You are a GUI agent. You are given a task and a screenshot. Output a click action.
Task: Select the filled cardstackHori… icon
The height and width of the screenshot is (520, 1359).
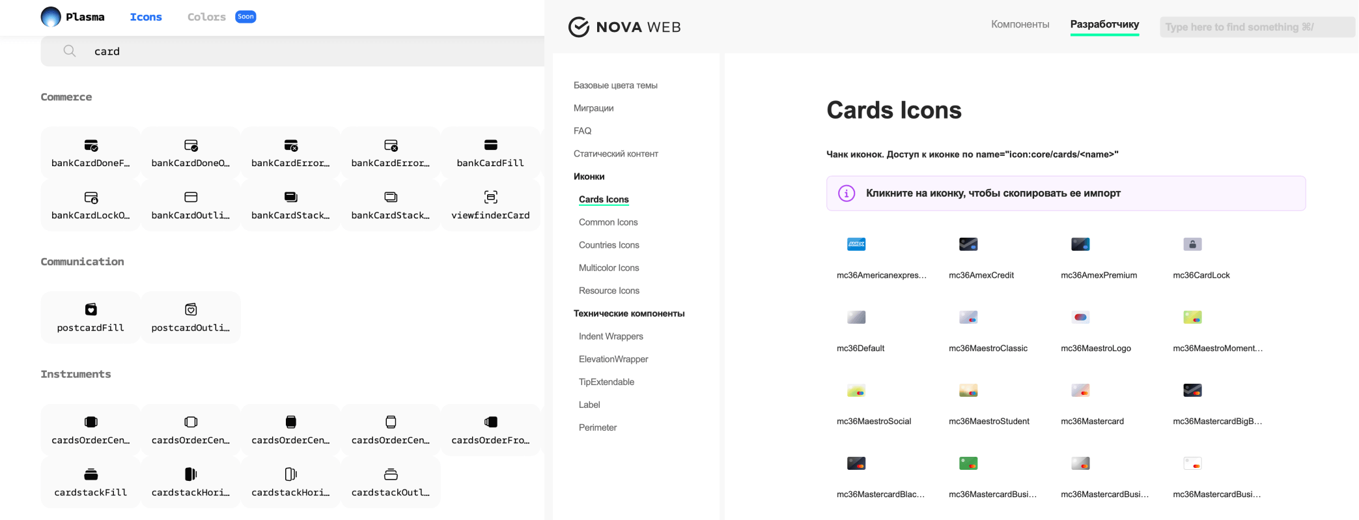191,482
